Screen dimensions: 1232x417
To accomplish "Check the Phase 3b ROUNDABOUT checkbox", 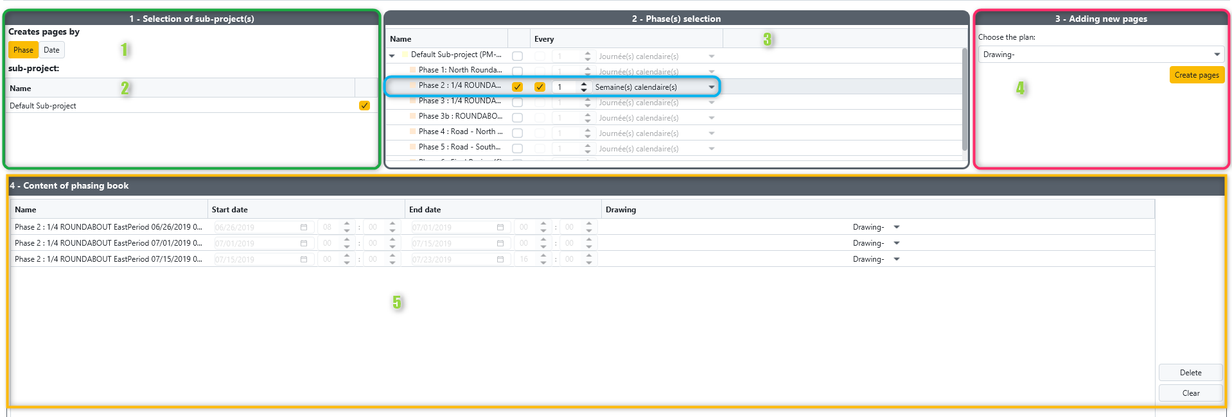I will point(517,117).
